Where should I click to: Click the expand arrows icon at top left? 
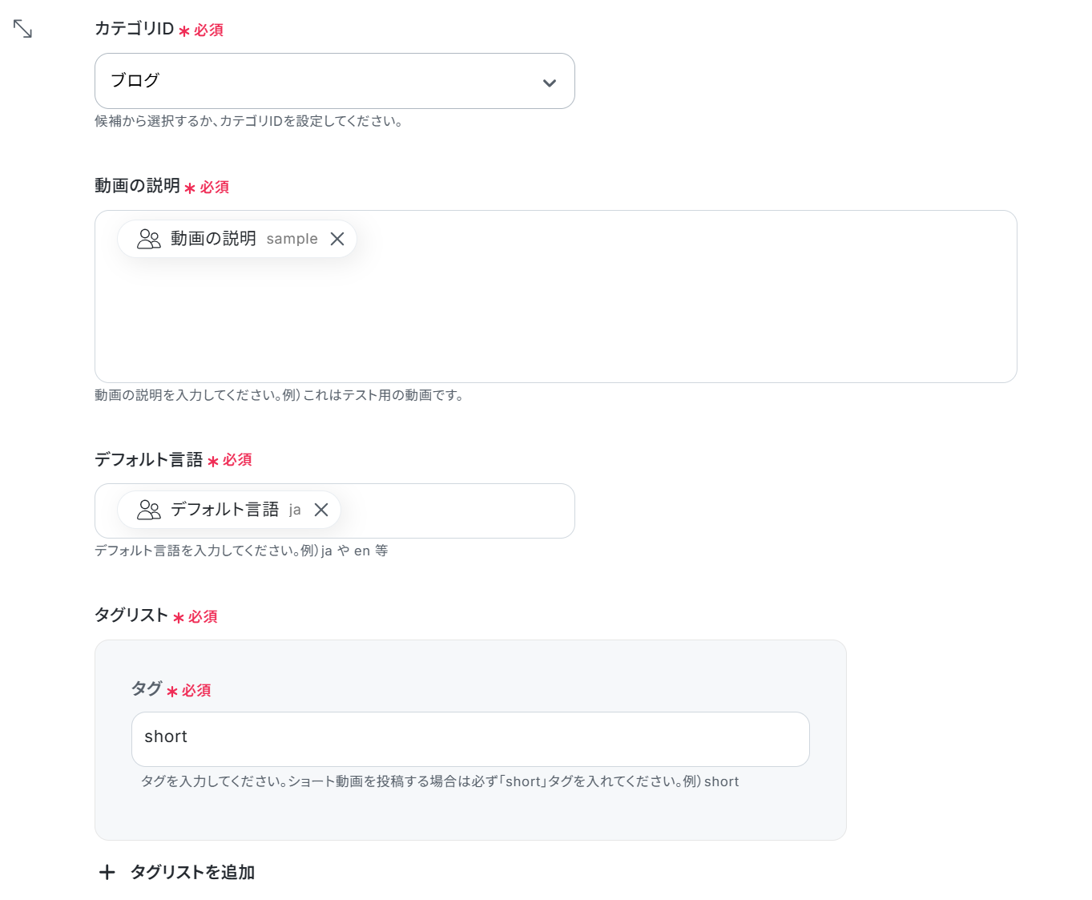click(x=22, y=29)
